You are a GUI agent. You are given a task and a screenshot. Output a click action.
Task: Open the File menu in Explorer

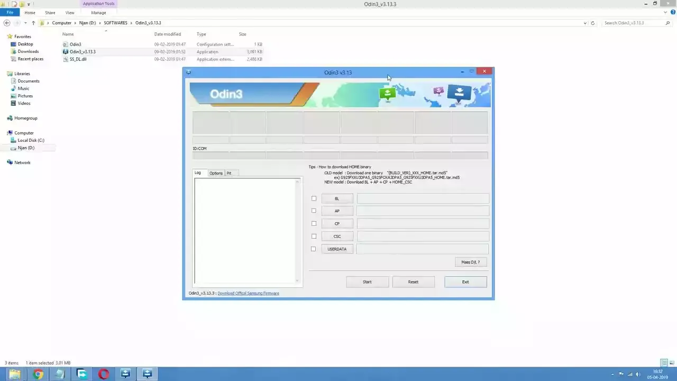click(10, 12)
